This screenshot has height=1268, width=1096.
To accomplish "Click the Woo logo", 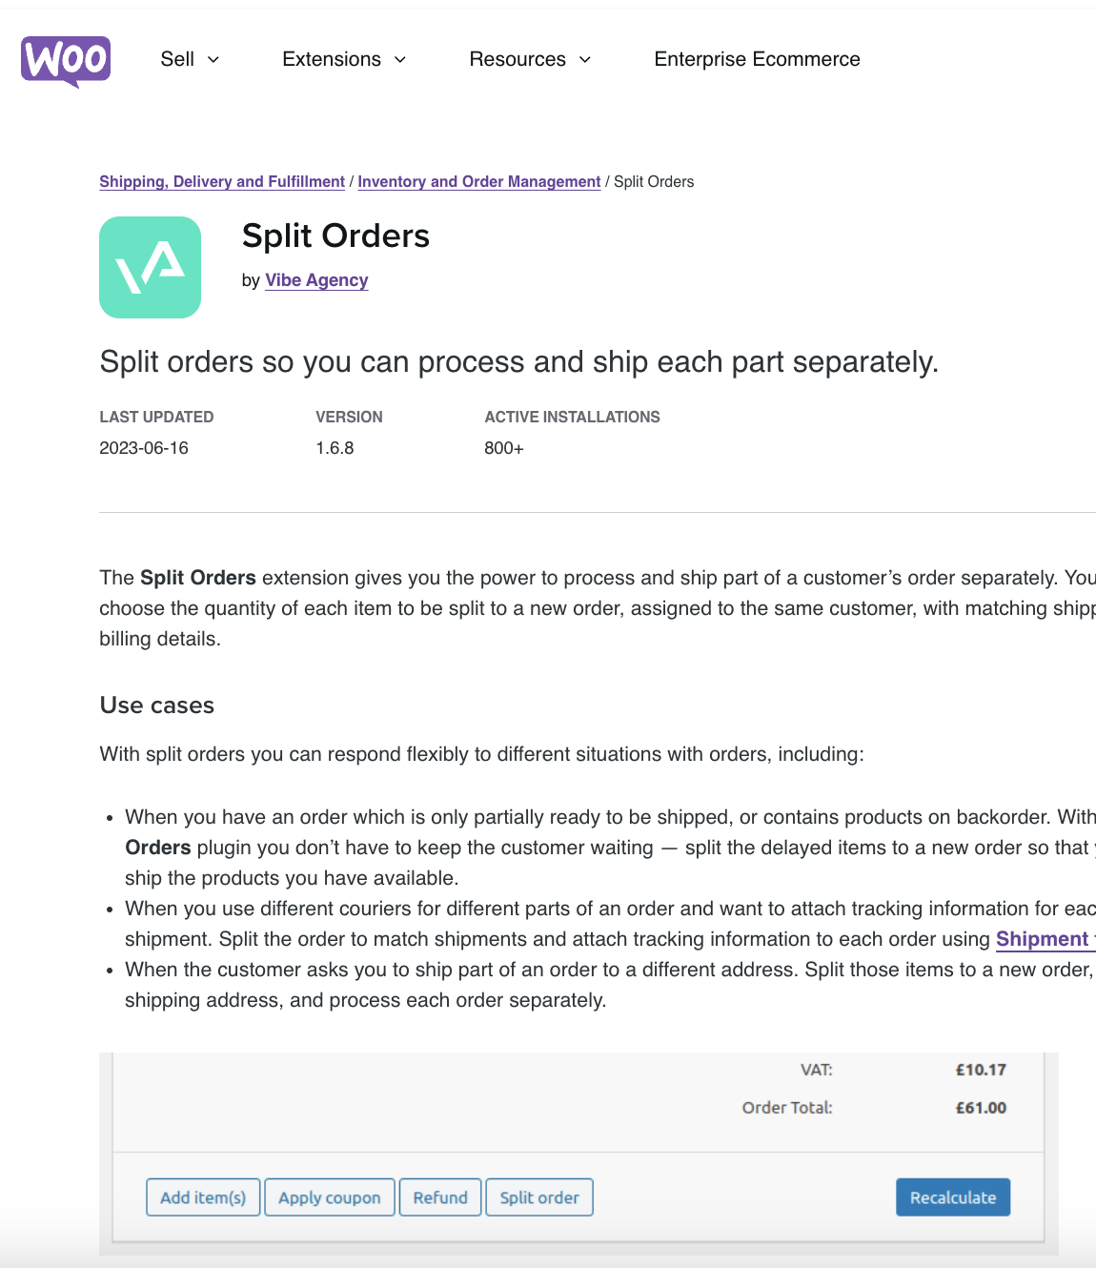I will click(x=65, y=61).
